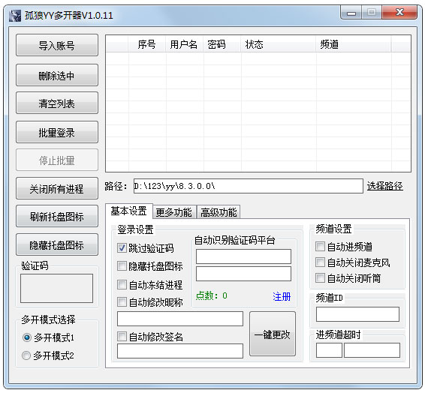
Task: Click the second 进频道超时 input box
Action: click(372, 350)
